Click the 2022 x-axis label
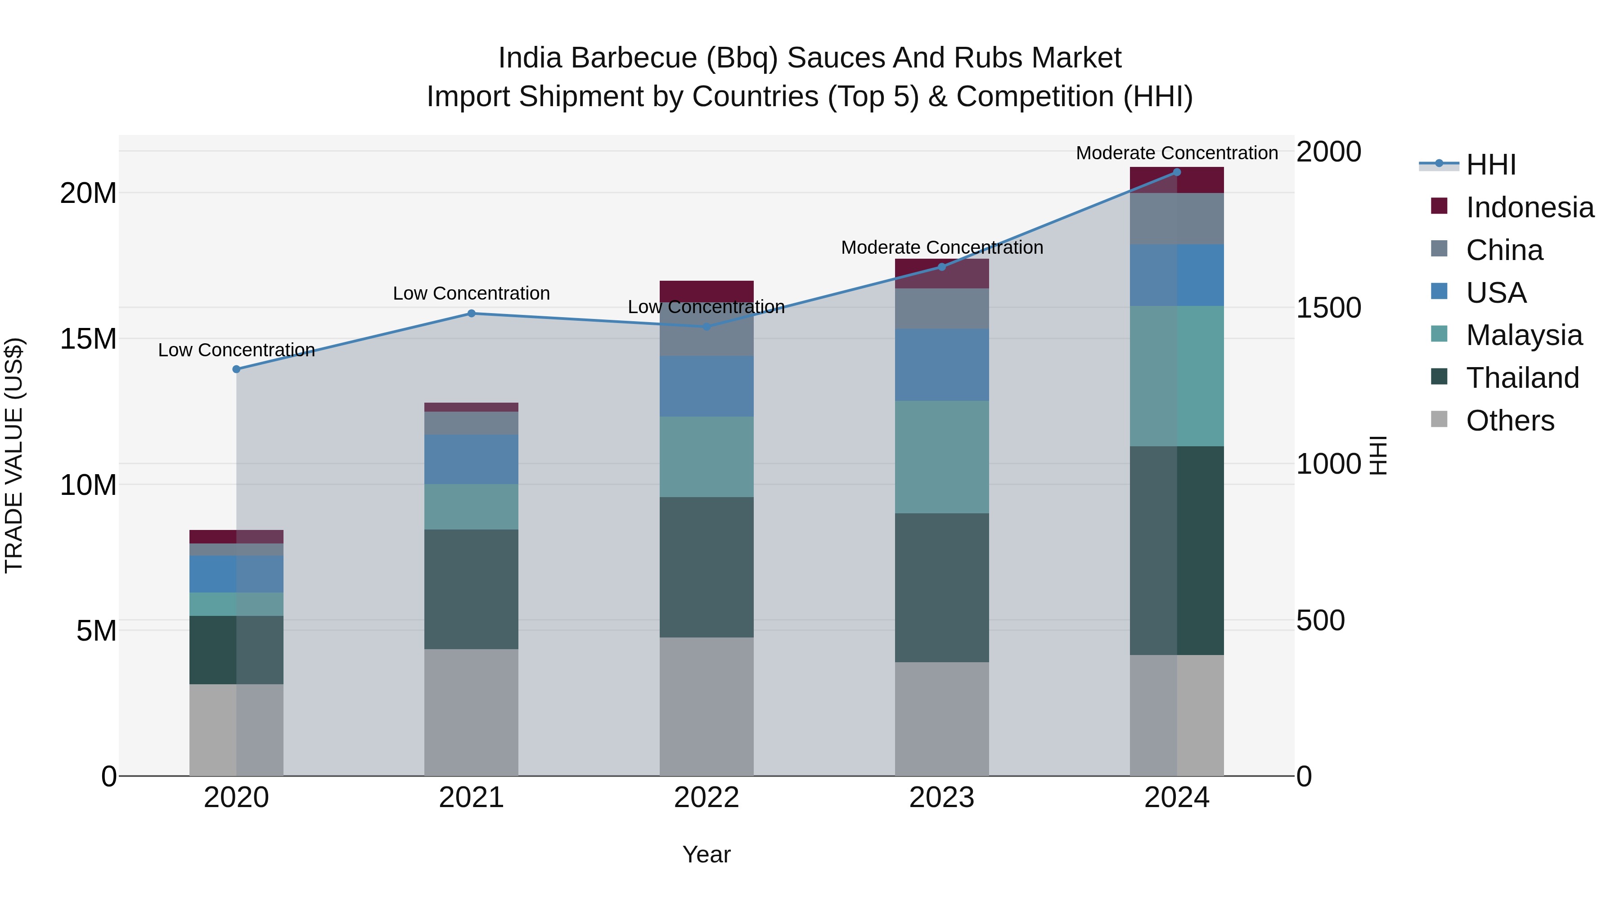1620x911 pixels. coord(706,798)
